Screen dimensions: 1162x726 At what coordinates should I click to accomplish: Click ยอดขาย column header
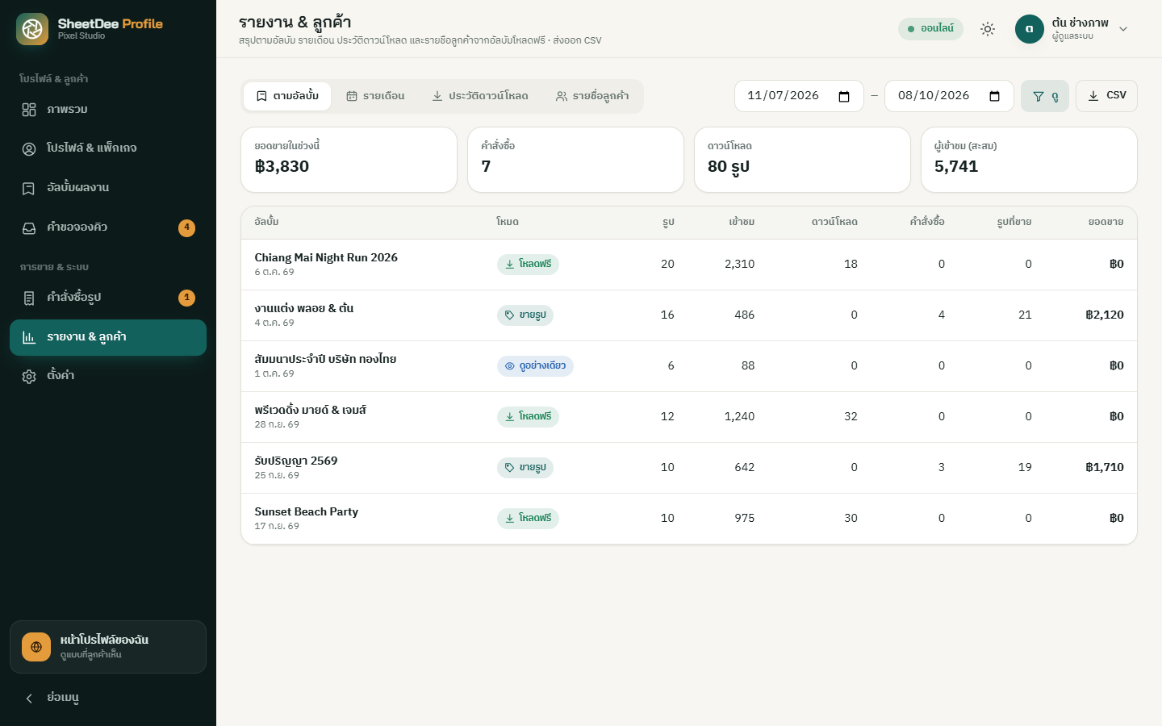1106,222
